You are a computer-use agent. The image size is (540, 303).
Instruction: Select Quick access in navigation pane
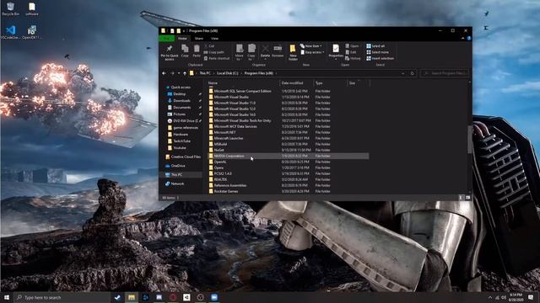click(x=178, y=88)
